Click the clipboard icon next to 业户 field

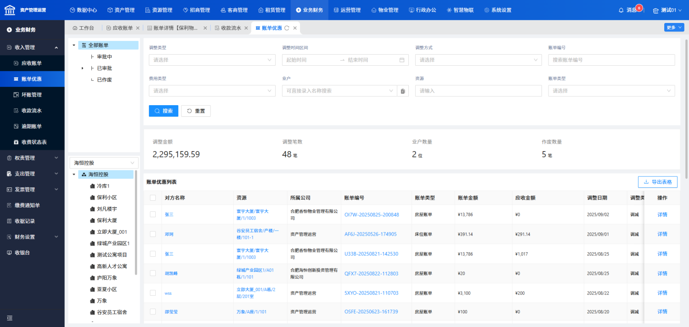coord(403,91)
